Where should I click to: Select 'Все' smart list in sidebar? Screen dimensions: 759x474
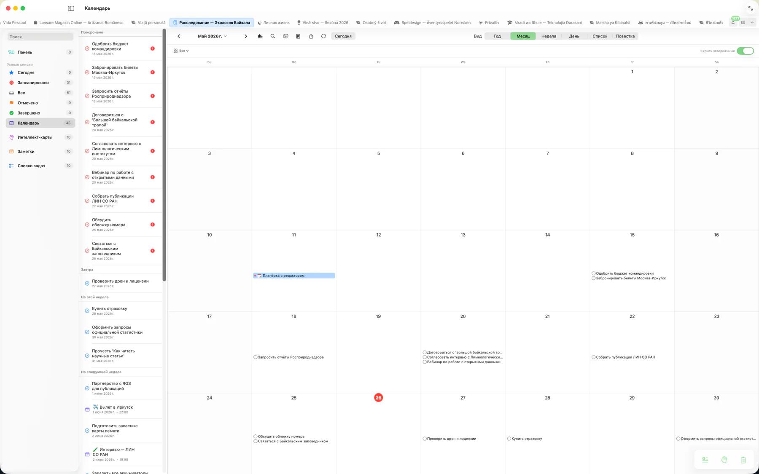tap(40, 93)
